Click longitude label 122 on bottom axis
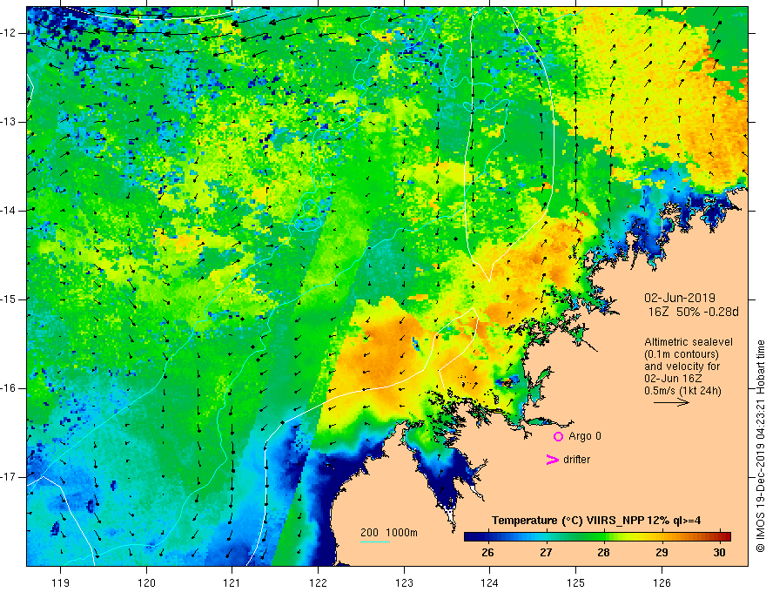Viewport: 766px width, 592px height. (x=318, y=582)
